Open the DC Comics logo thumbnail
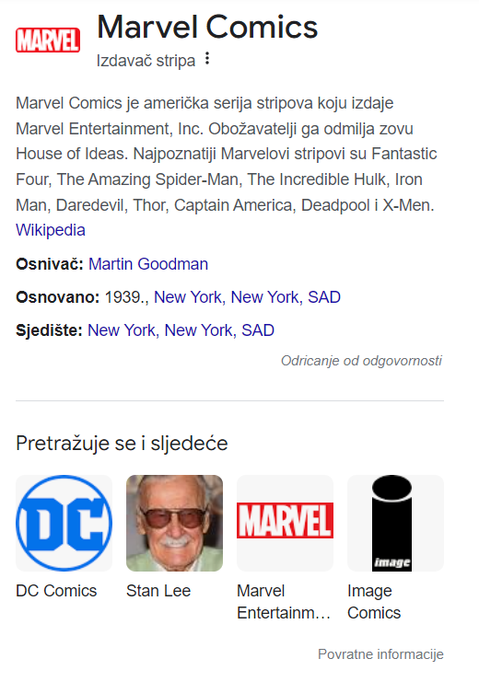This screenshot has height=682, width=479. (x=64, y=523)
